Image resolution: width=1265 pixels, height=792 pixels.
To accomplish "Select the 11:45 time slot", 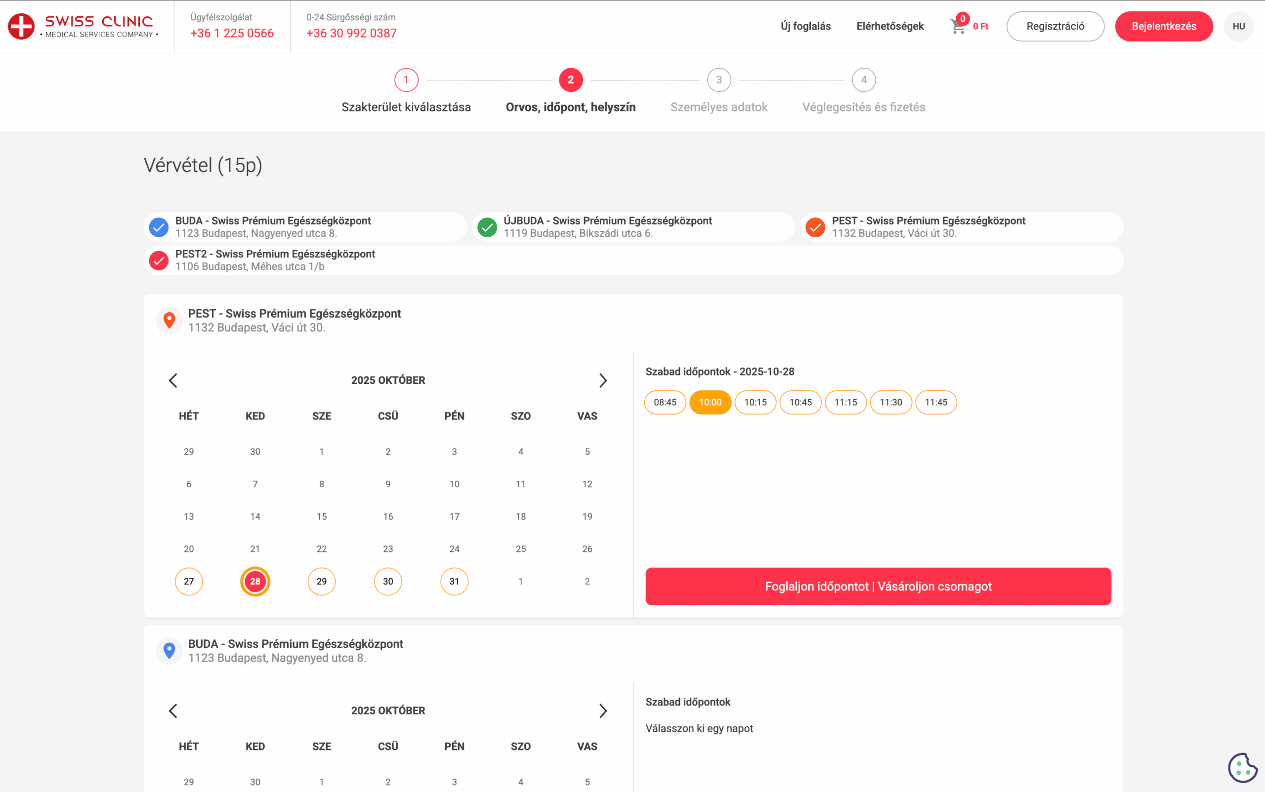I will [935, 402].
